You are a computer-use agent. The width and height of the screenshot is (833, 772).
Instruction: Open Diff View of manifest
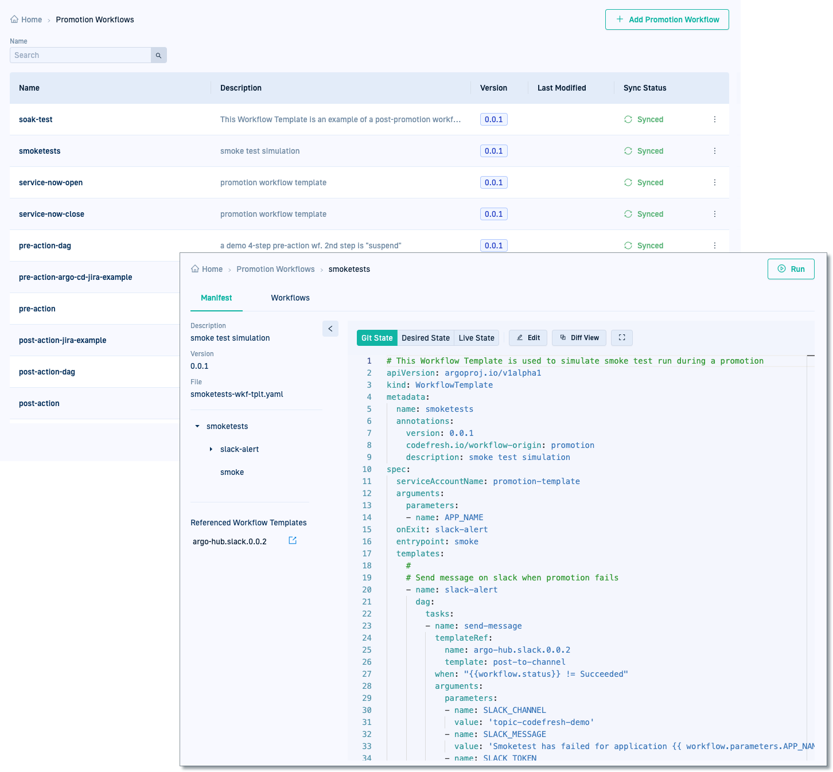[x=579, y=338]
